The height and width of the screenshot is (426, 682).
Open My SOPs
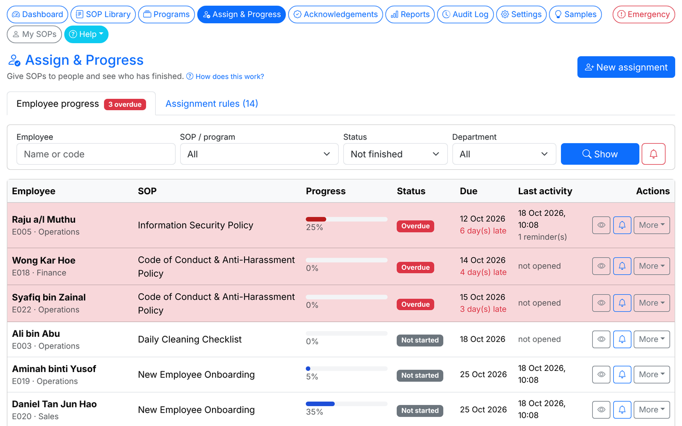click(34, 34)
